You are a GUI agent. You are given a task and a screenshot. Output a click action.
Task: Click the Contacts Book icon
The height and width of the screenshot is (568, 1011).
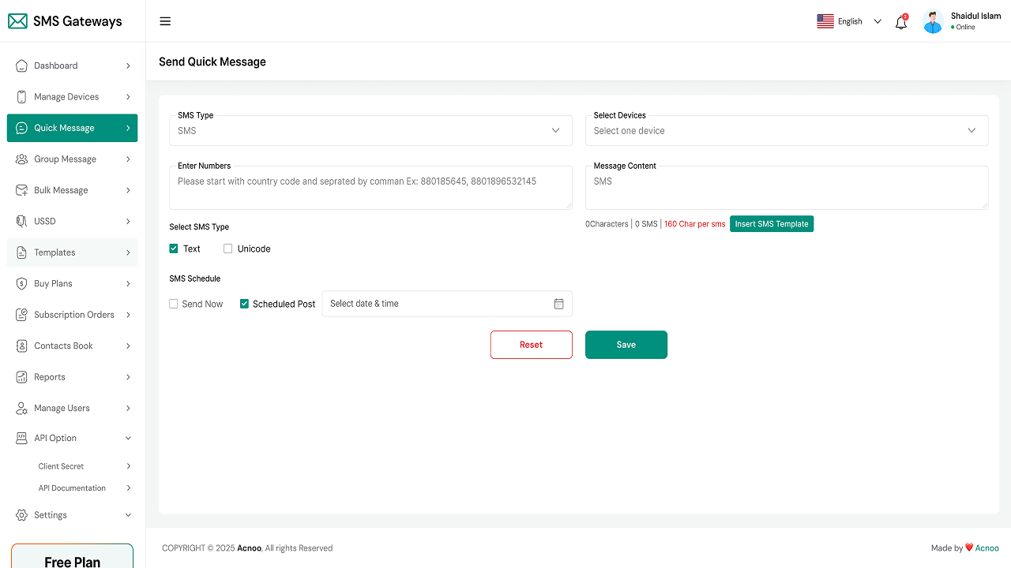21,346
